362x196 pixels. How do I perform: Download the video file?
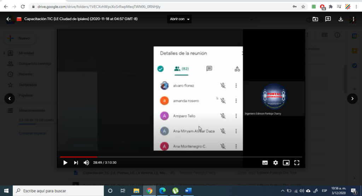pyautogui.click(x=341, y=19)
